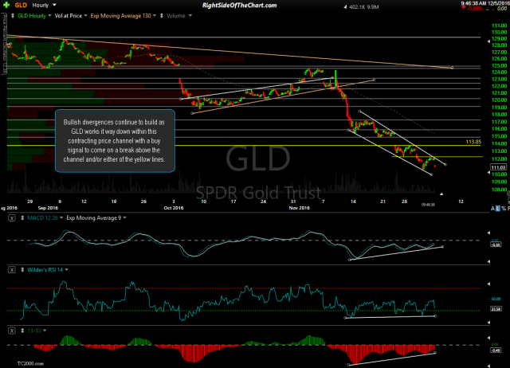This screenshot has width=510, height=368.
Task: Click the 113.85 yellow price level label
Action: click(x=473, y=142)
